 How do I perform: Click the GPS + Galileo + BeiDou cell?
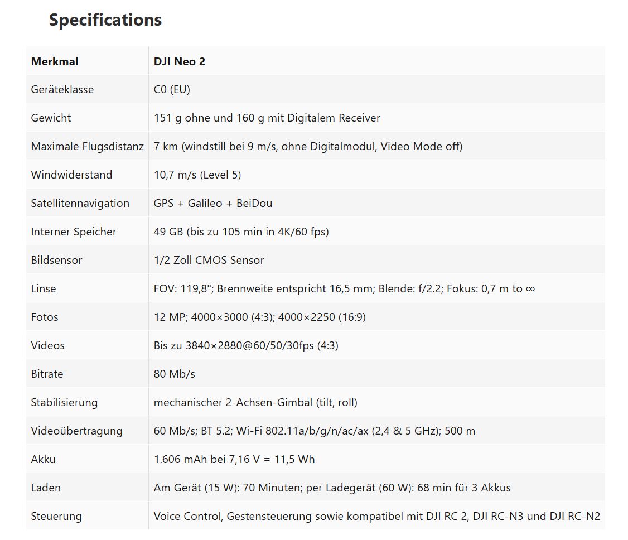[x=212, y=204]
